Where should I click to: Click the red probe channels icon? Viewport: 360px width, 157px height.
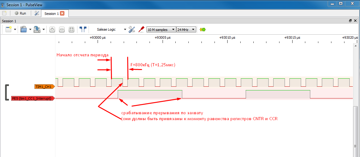pos(141,29)
